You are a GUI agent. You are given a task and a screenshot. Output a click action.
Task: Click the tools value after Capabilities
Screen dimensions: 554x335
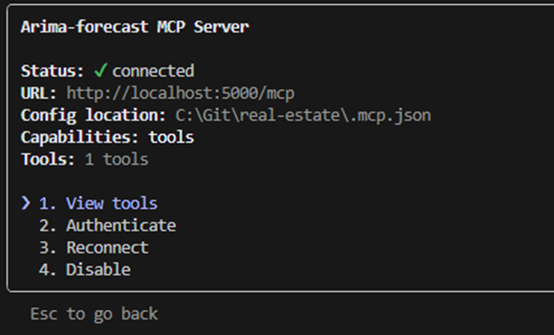click(171, 136)
